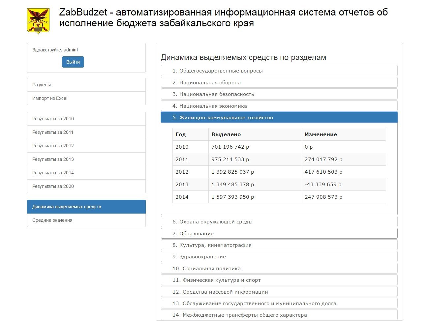Click the amount 1 392 825 037 р
430x321 pixels.
(233, 172)
